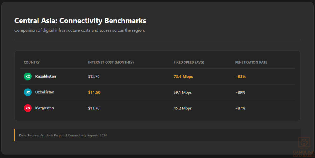The width and height of the screenshot is (315, 158).
Task: Click the Fixed Speed (Avg) column header
Action: [x=189, y=62]
